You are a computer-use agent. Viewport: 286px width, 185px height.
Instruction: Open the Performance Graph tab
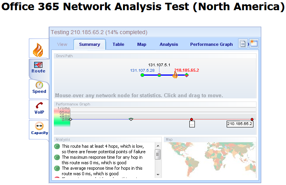pyautogui.click(x=211, y=44)
